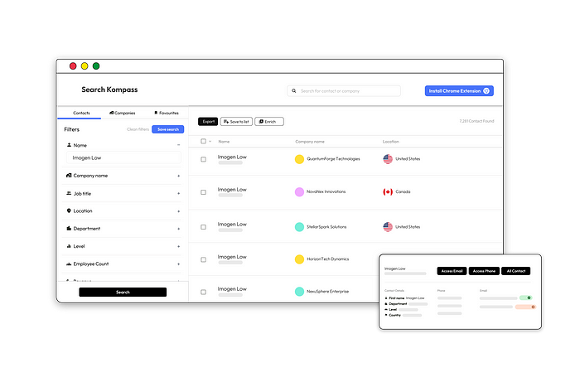Select the checkbox for NexuSphere Enterprise row

pyautogui.click(x=204, y=292)
